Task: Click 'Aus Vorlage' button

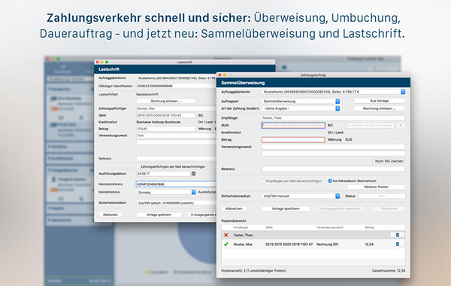Action: pyautogui.click(x=379, y=101)
